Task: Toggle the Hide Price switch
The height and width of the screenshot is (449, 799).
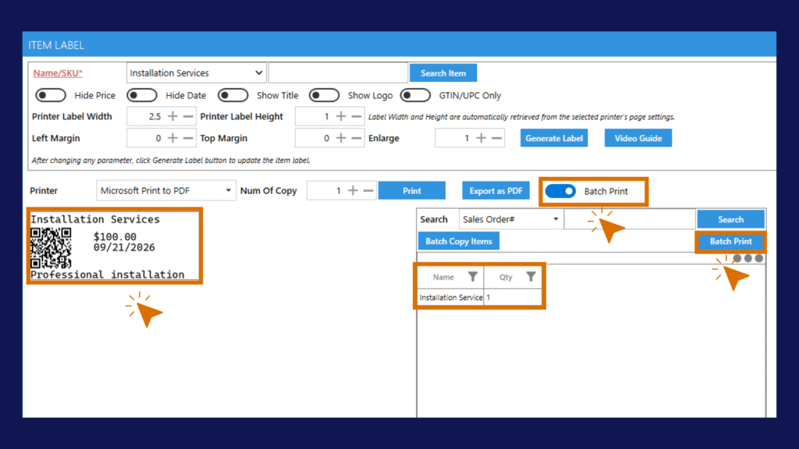Action: pos(51,95)
